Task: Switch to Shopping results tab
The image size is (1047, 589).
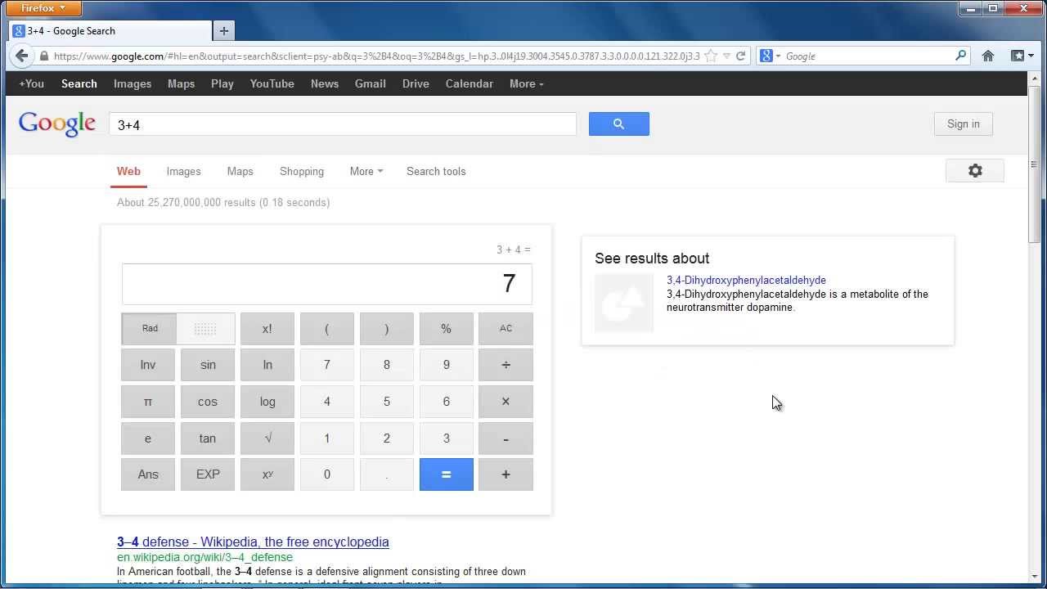Action: [x=302, y=171]
